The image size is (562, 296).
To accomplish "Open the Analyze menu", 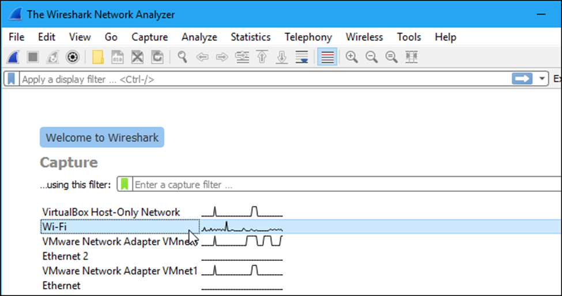I will click(x=199, y=37).
